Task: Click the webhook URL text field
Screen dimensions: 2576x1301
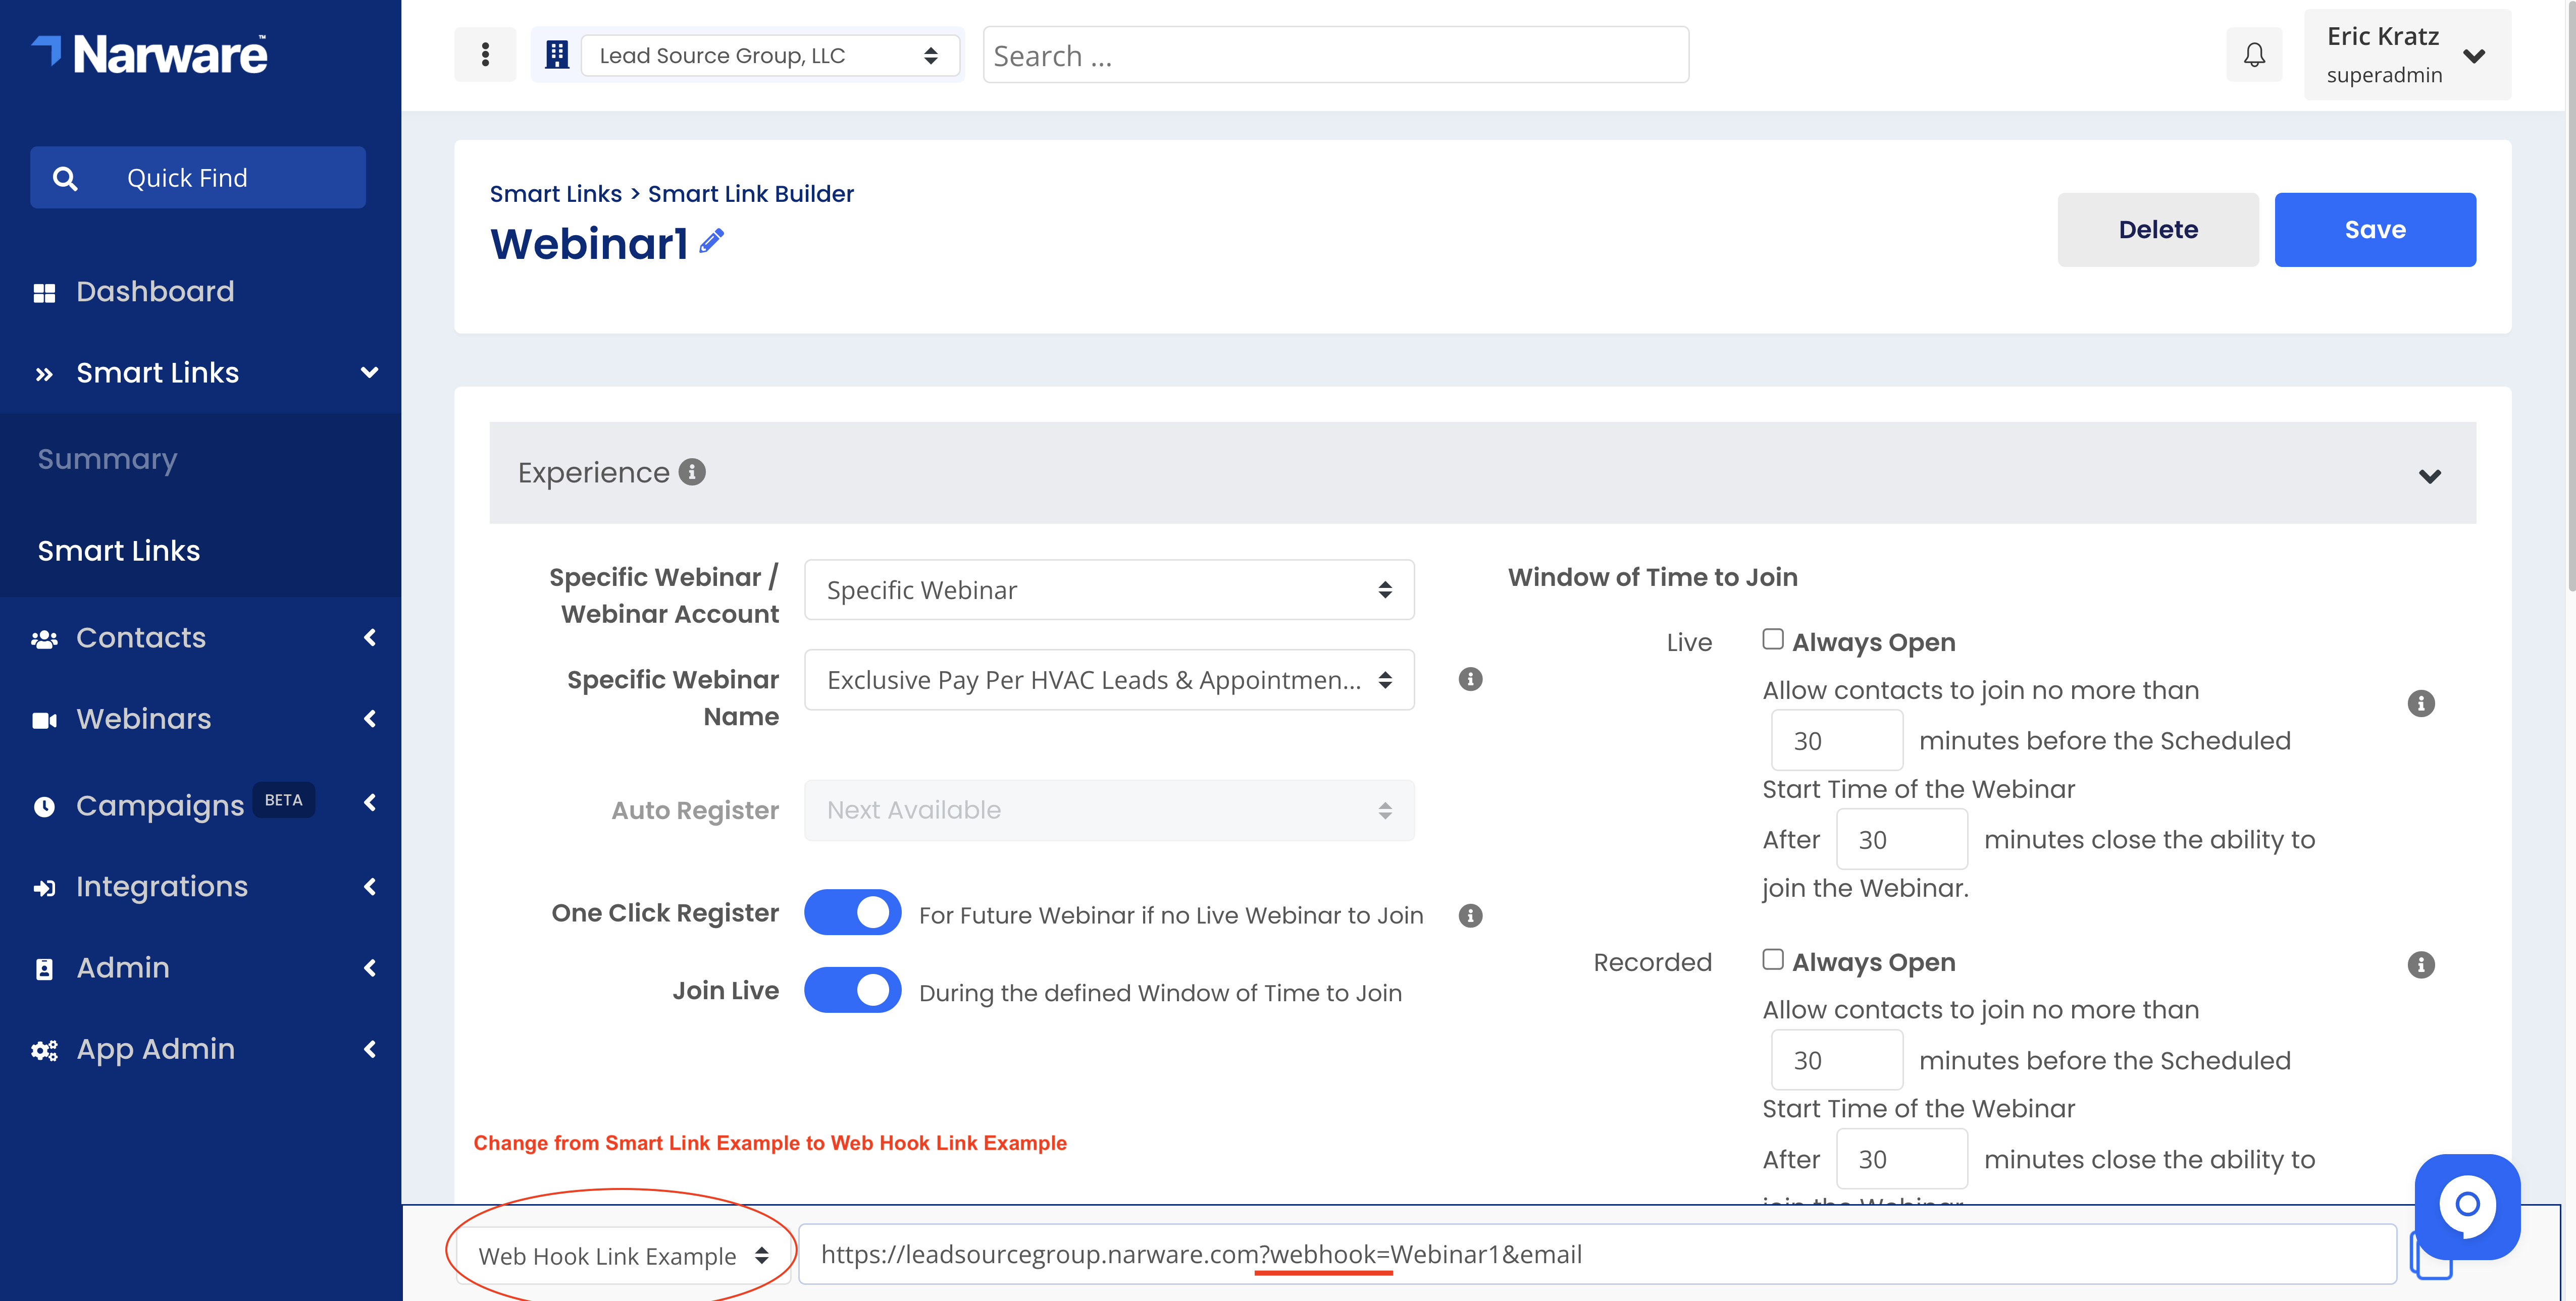Action: point(1597,1254)
